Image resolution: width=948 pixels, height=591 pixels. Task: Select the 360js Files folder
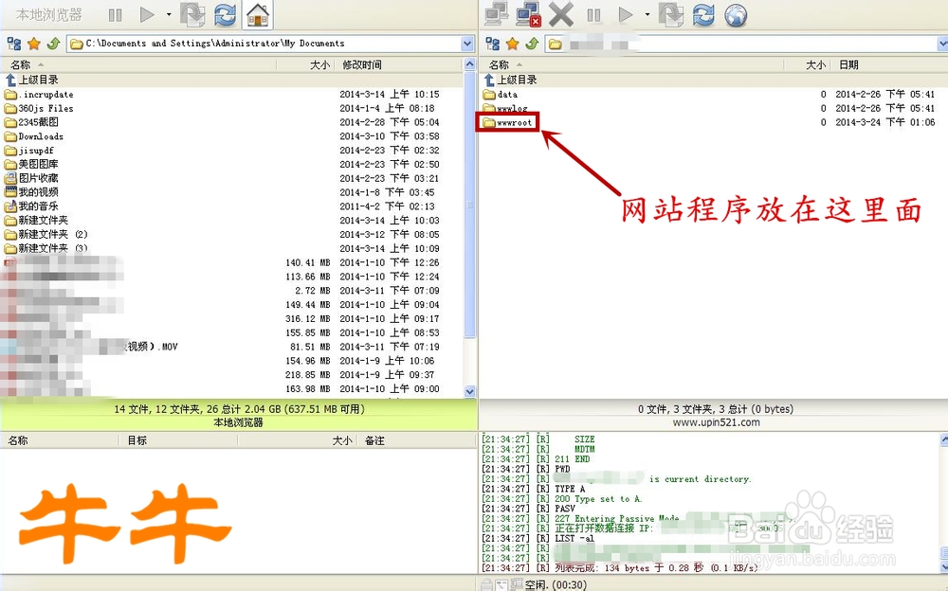[x=39, y=108]
